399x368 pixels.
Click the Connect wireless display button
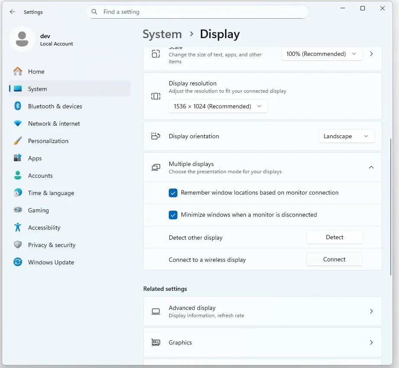click(335, 259)
